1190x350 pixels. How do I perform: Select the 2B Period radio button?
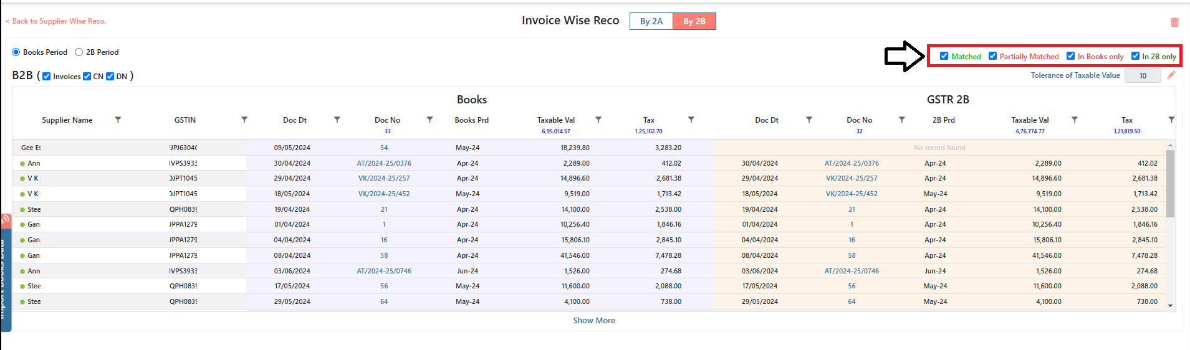pos(79,52)
